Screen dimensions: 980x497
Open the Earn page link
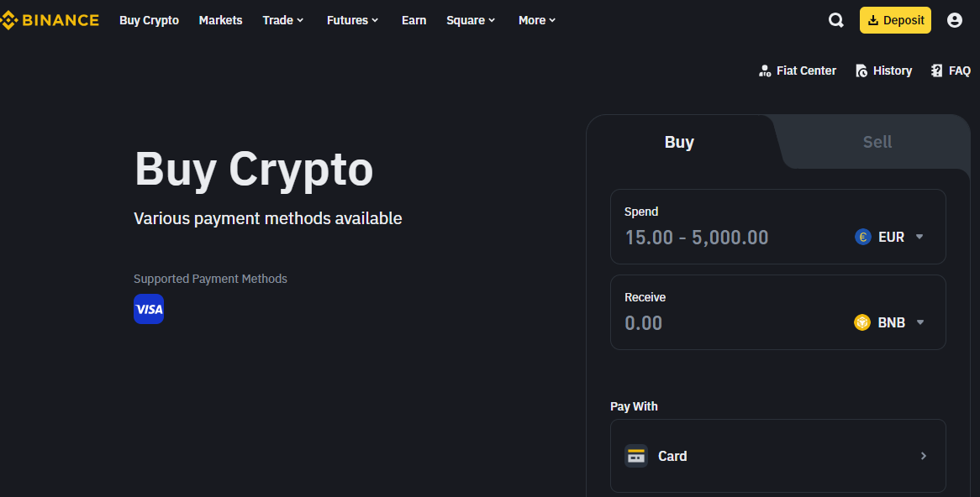(x=414, y=21)
